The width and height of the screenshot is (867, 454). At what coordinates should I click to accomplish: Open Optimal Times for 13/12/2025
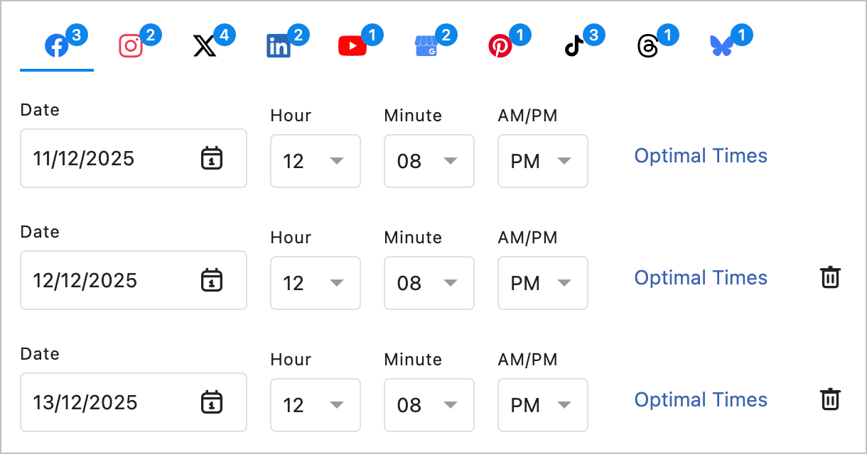coord(701,399)
